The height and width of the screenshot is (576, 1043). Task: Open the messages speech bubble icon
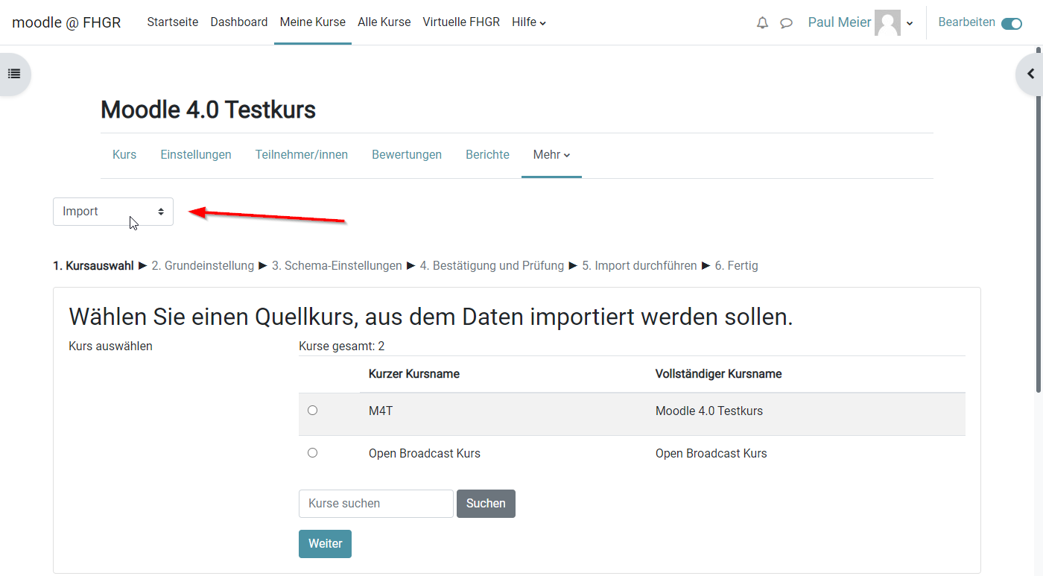tap(786, 23)
